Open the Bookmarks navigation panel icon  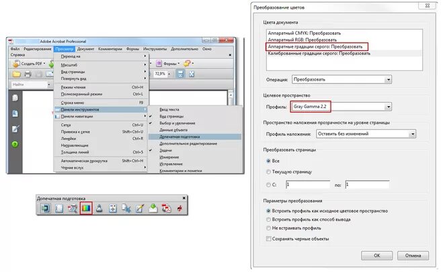pyautogui.click(x=15, y=114)
